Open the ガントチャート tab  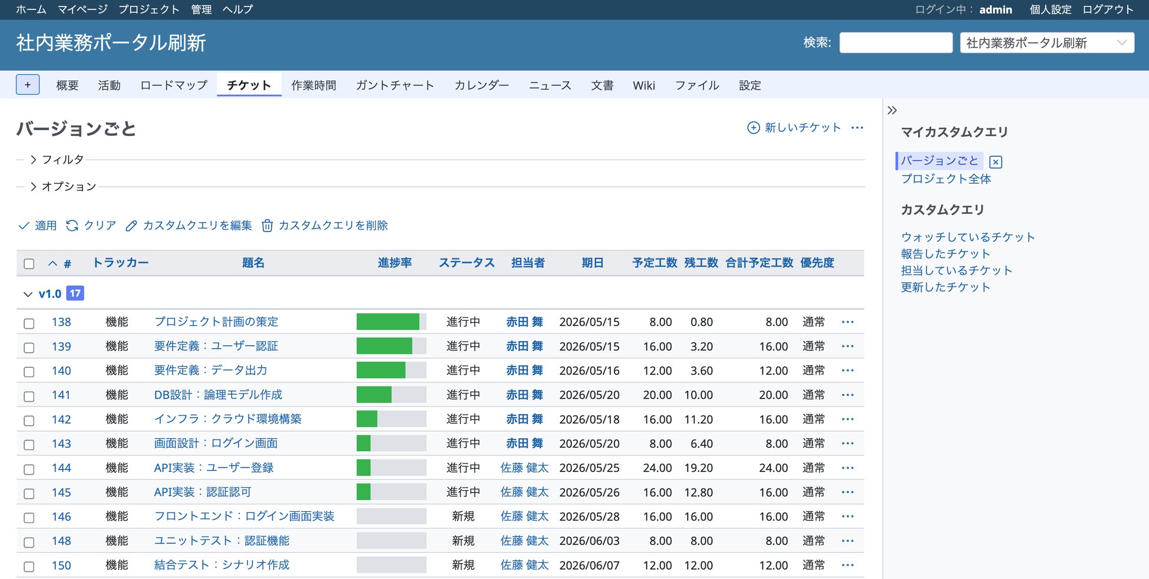(x=395, y=85)
